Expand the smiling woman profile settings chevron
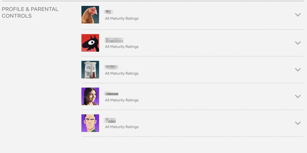Image resolution: width=307 pixels, height=153 pixels. 298,97
